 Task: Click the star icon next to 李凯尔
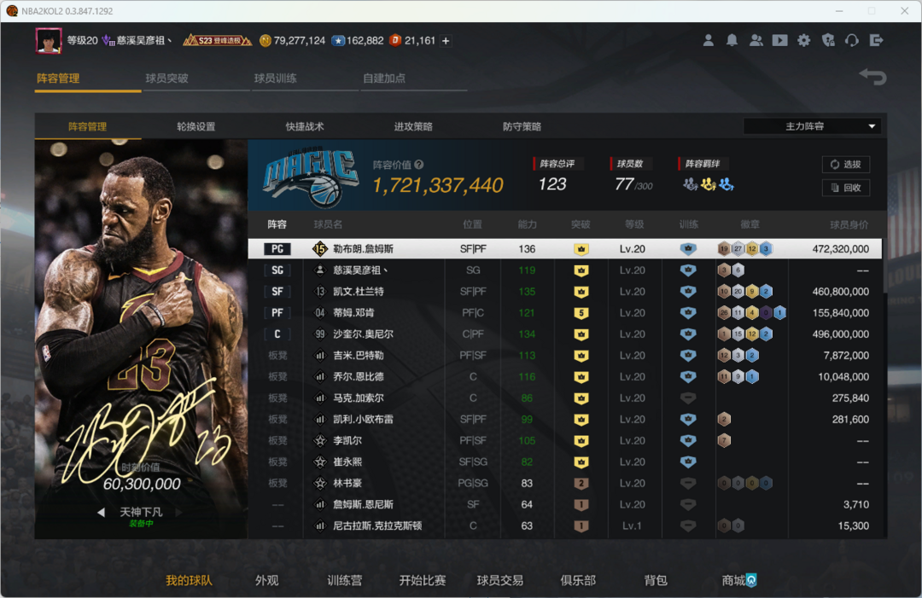coord(320,440)
